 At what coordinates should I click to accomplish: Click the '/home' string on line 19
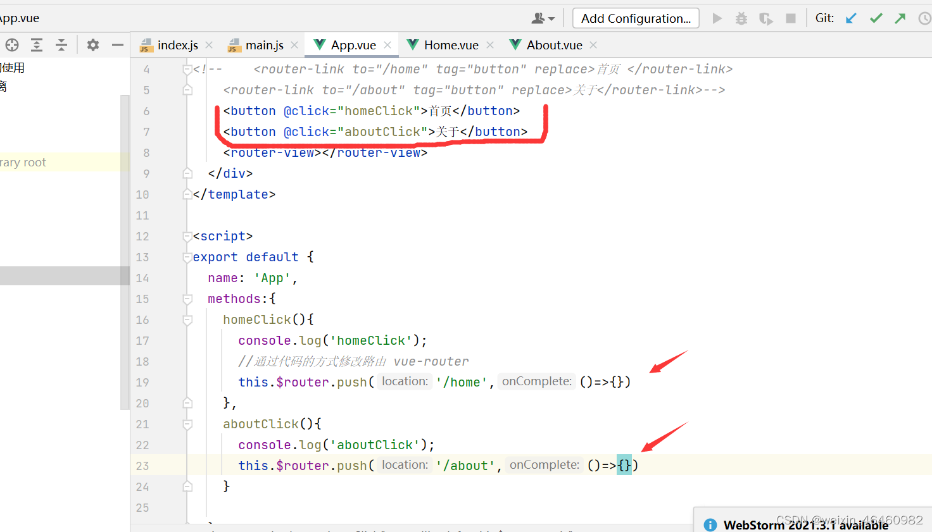tap(462, 383)
